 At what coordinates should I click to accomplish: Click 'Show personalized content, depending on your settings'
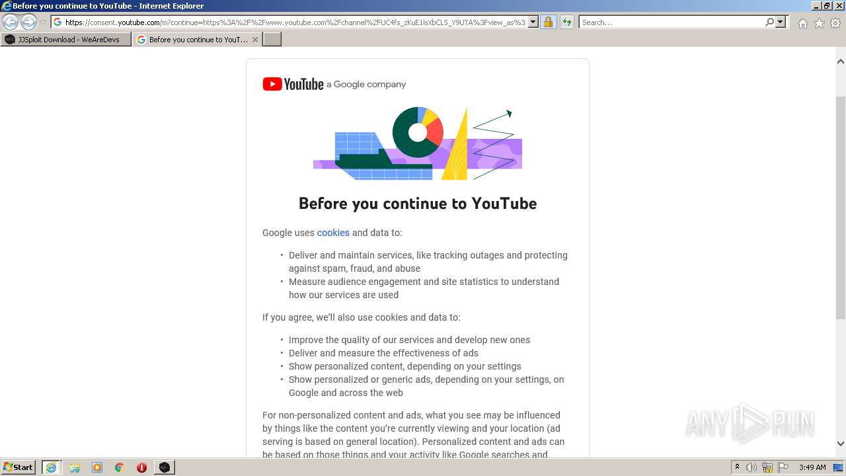click(404, 366)
